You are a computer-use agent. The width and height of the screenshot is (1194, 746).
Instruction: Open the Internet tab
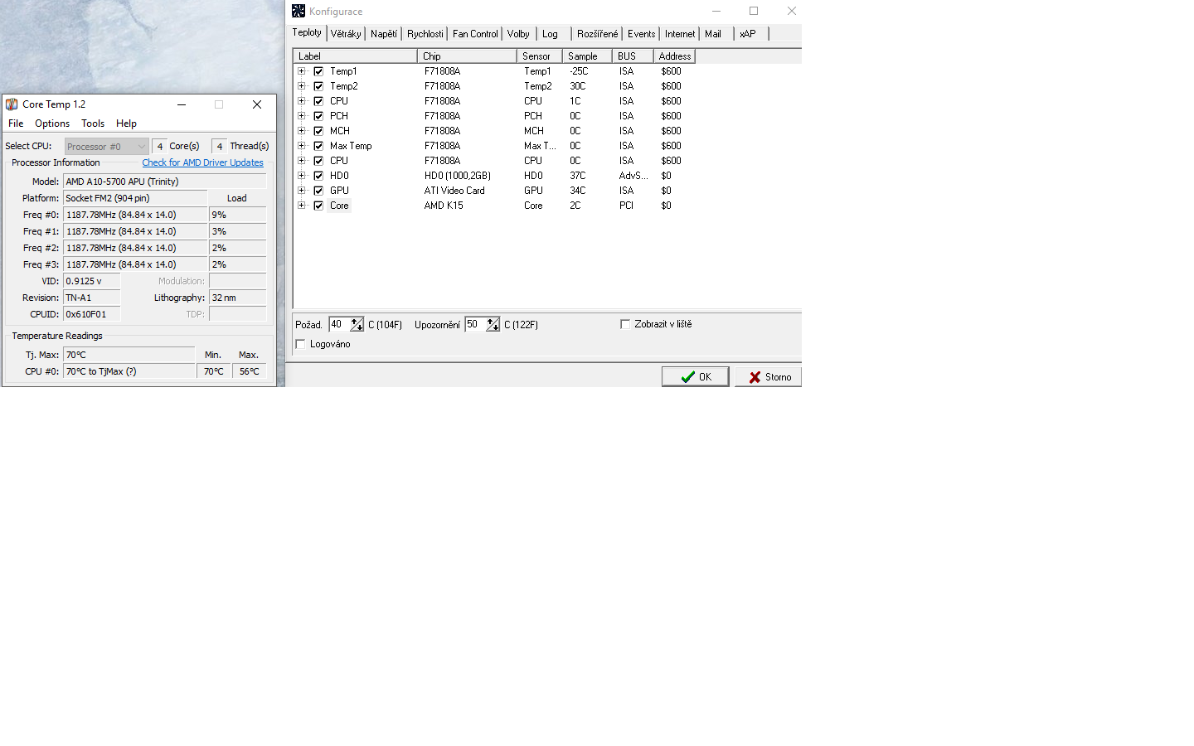[x=680, y=34]
